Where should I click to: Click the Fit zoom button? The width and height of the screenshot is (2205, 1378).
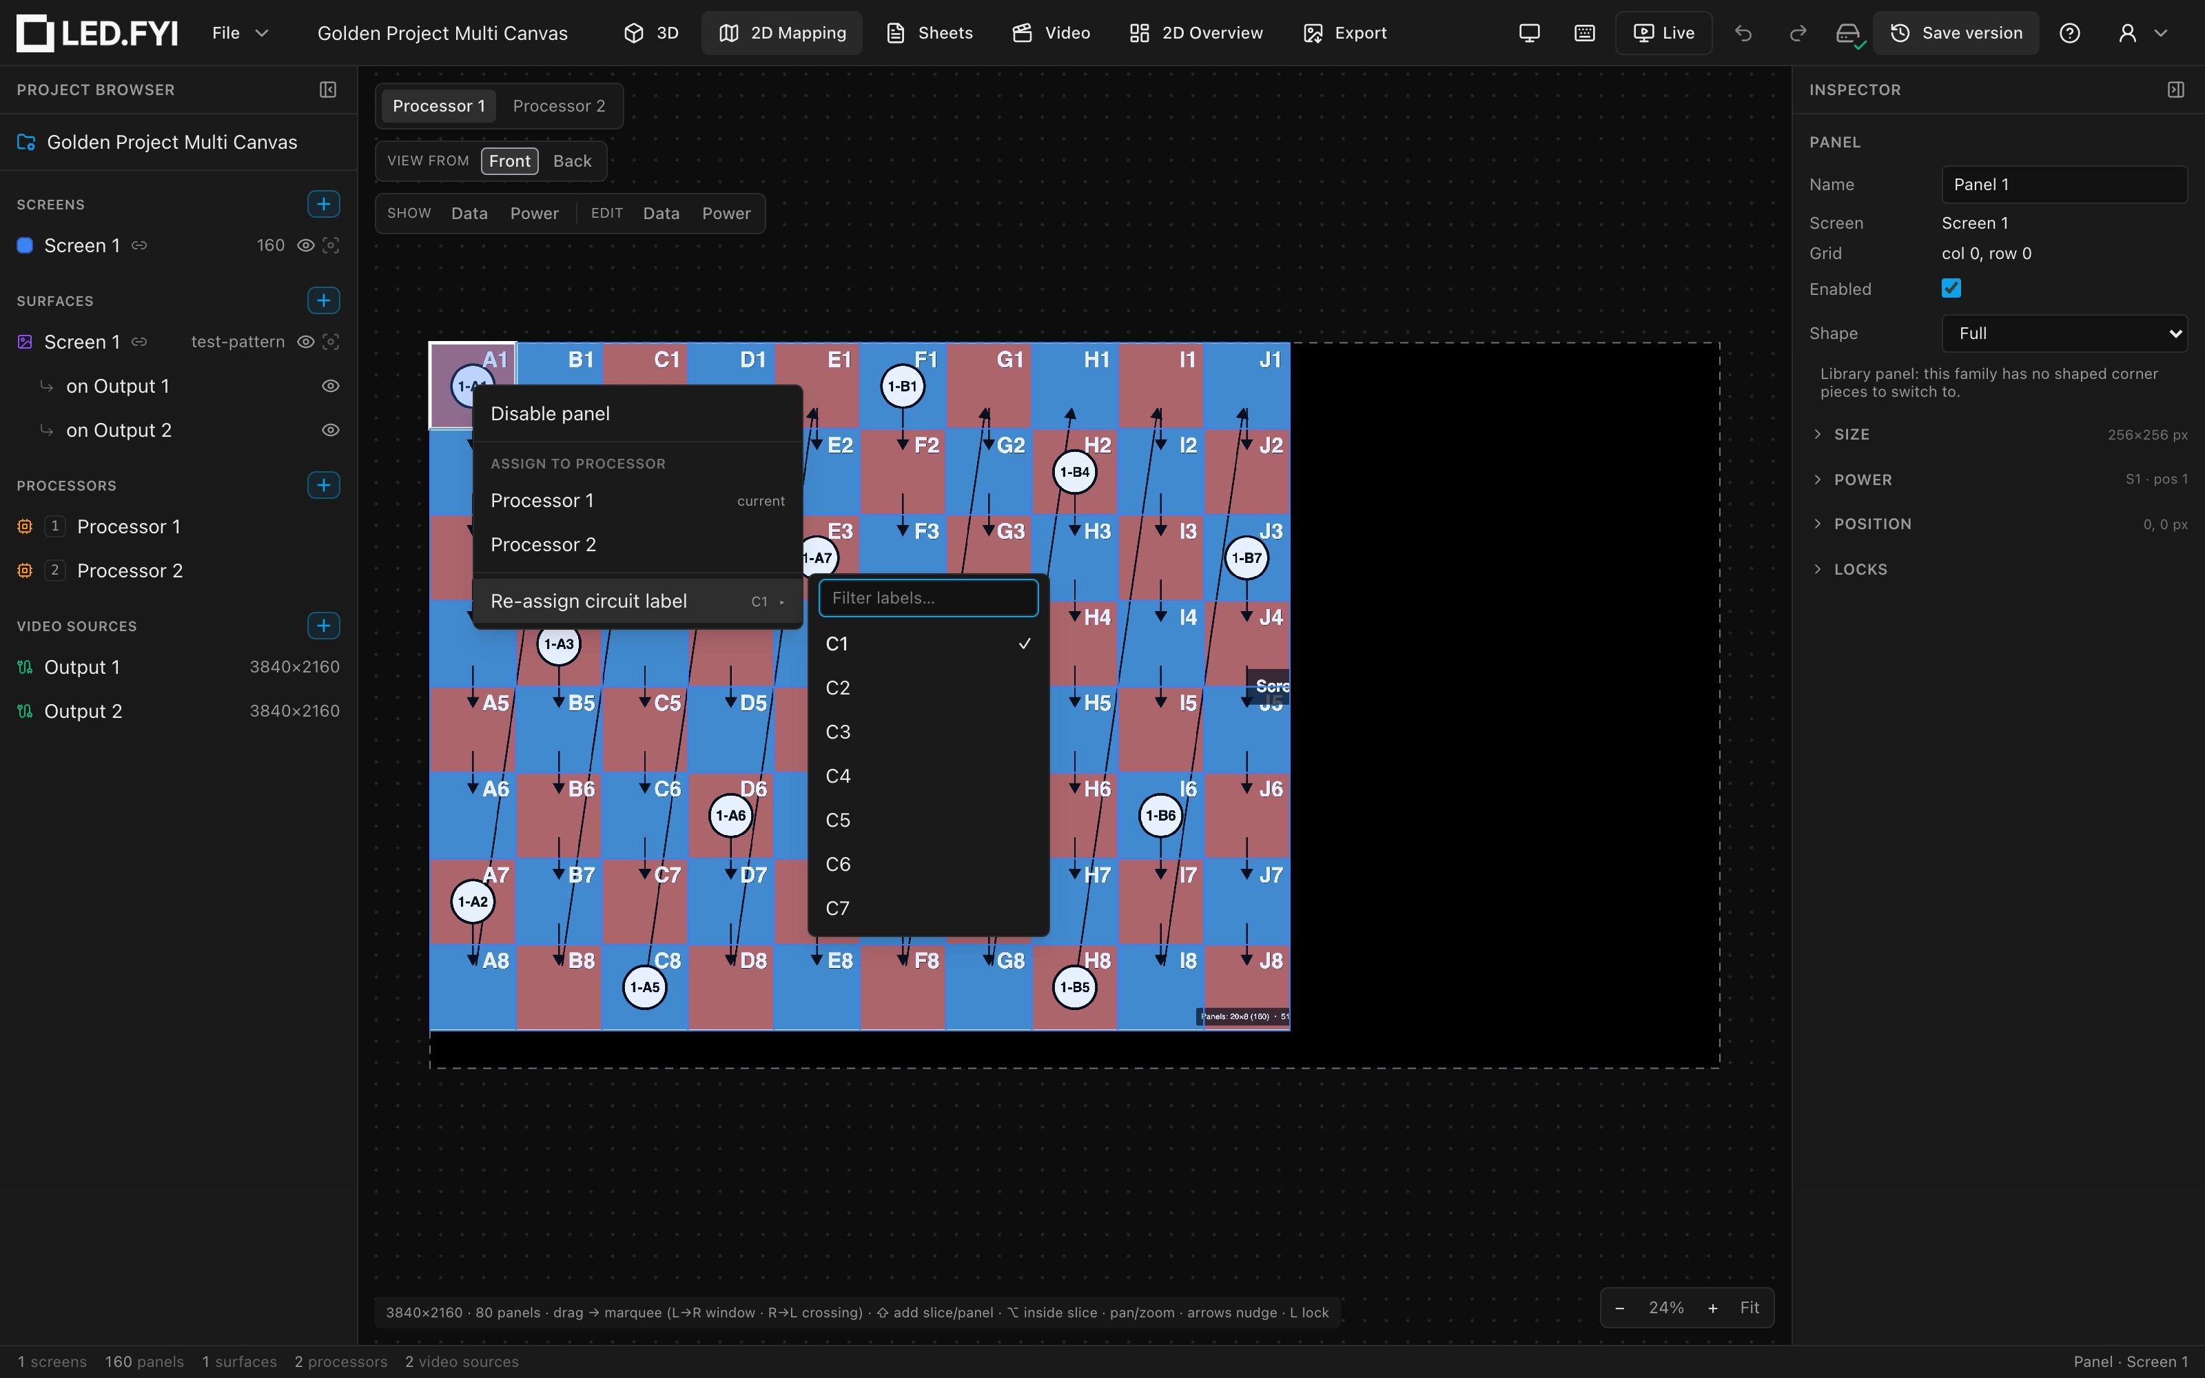pos(1750,1308)
